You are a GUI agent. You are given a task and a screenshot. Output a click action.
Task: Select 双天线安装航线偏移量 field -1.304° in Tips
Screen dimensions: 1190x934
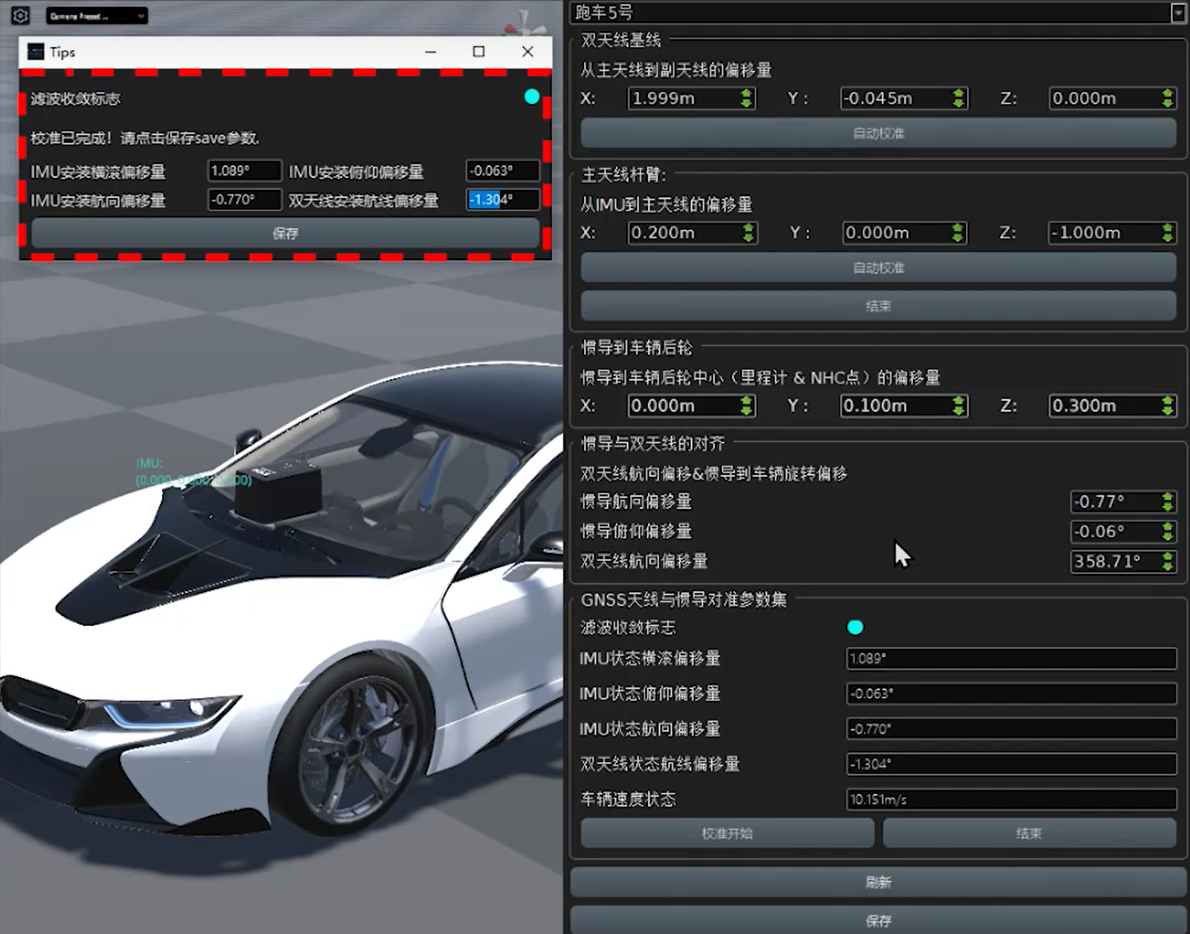pos(503,200)
